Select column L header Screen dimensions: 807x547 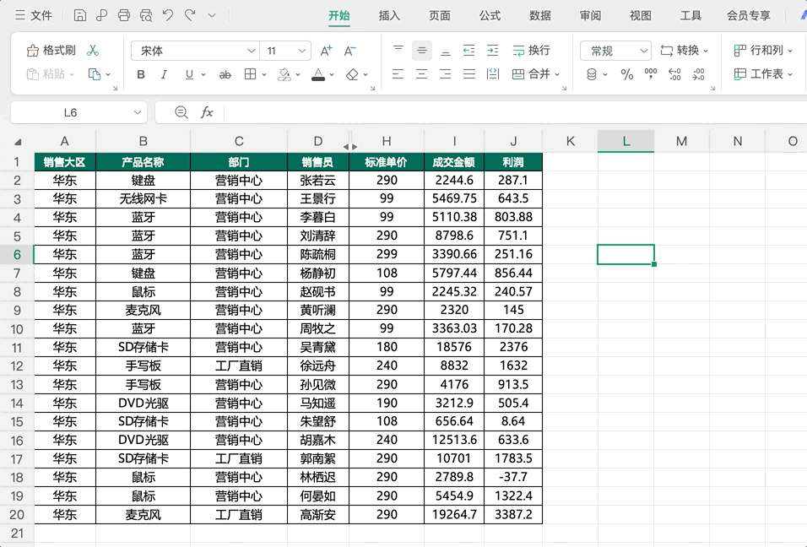(x=626, y=141)
